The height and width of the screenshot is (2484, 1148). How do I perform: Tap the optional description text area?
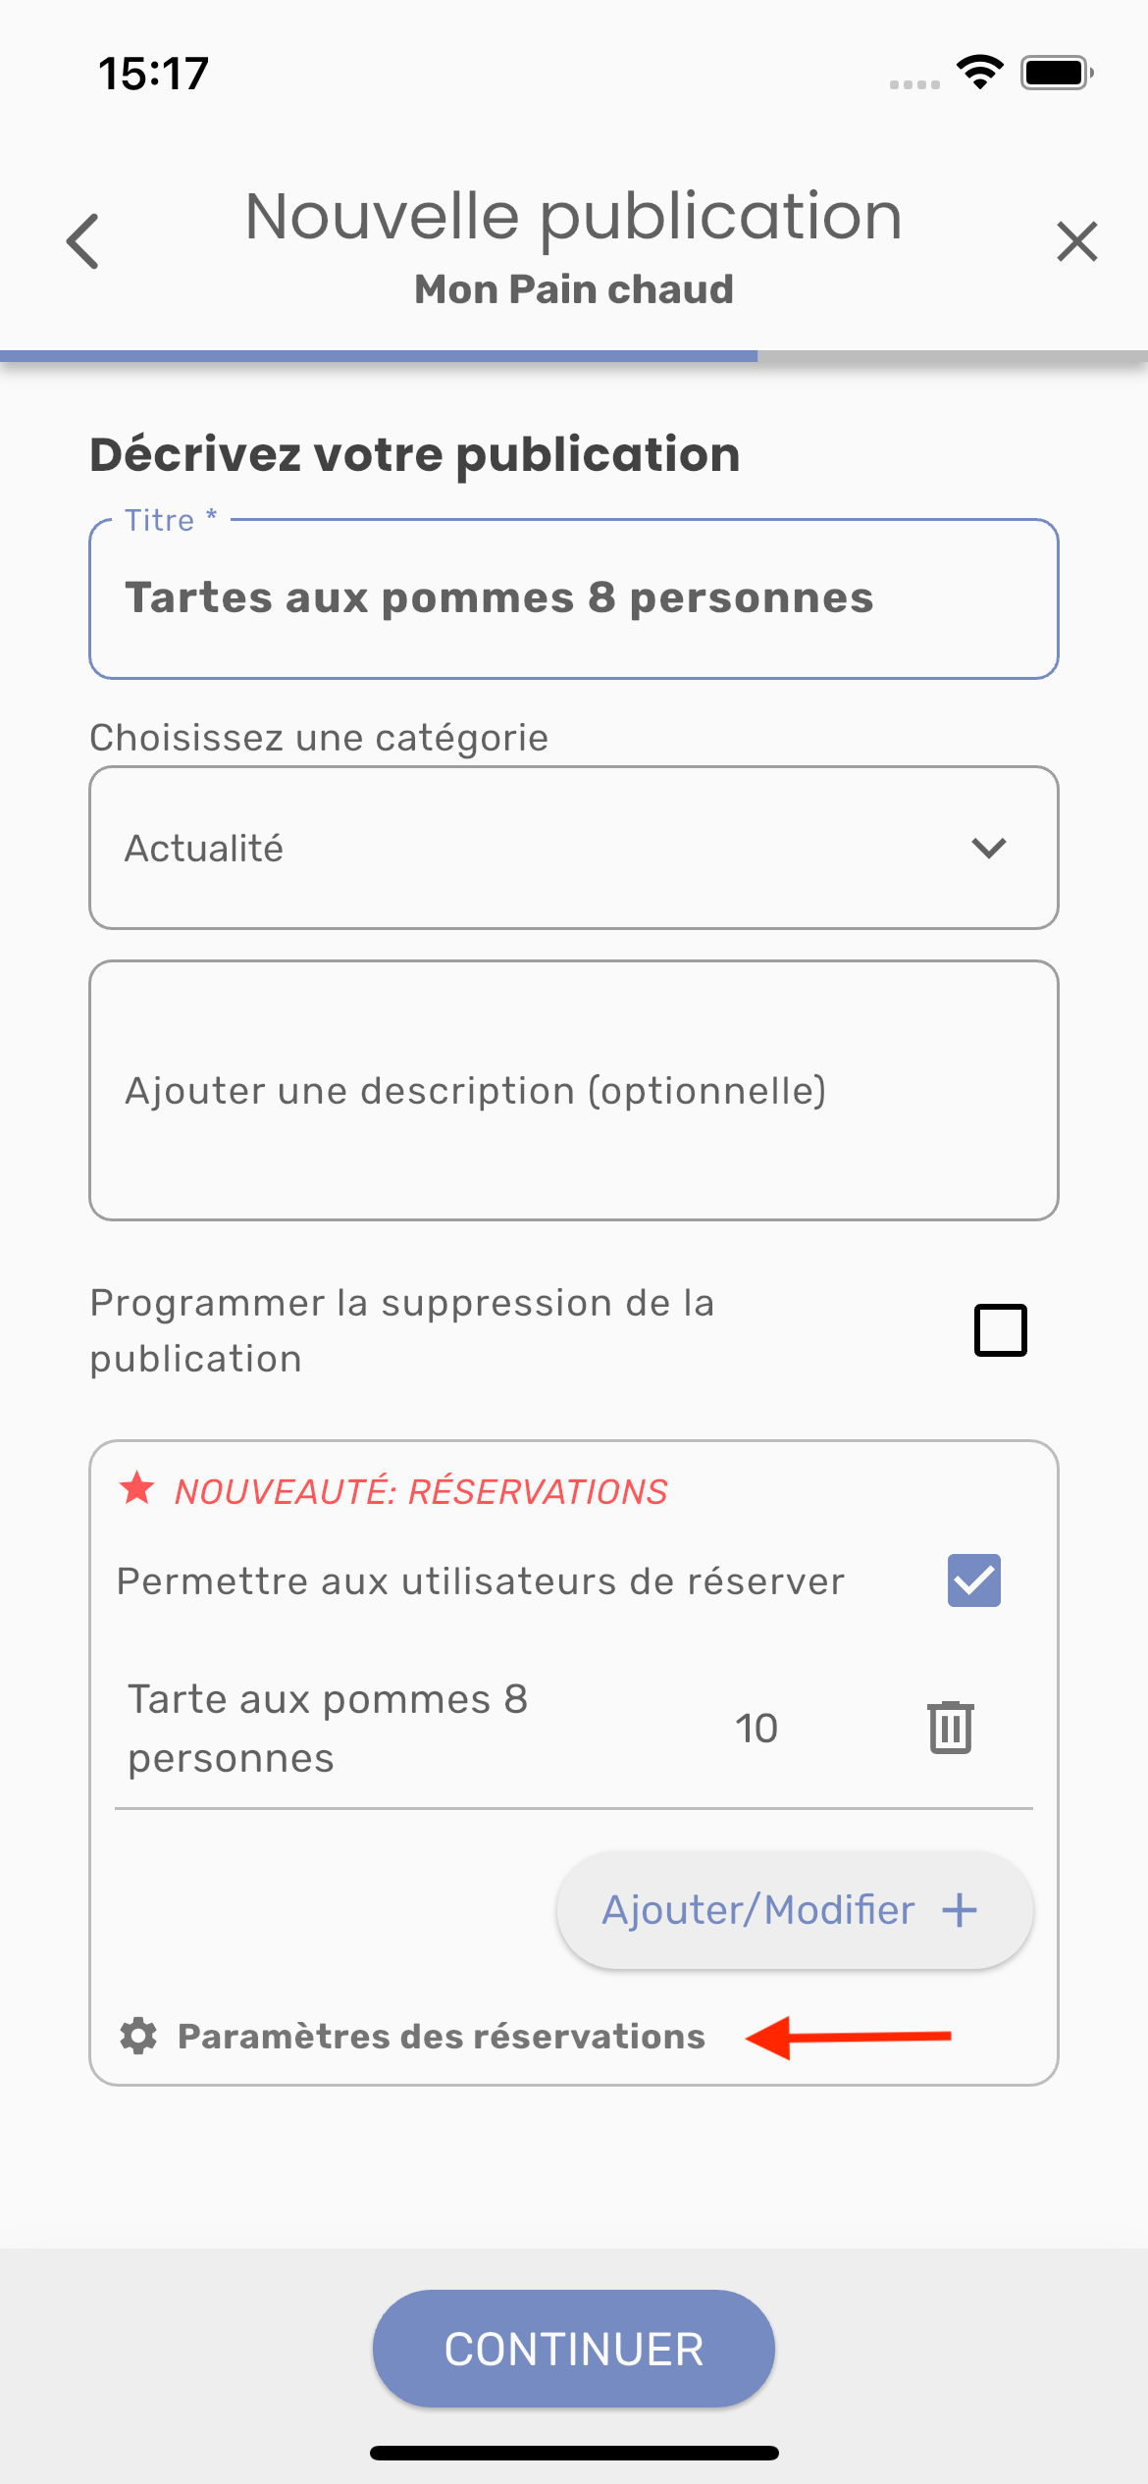(x=573, y=1090)
